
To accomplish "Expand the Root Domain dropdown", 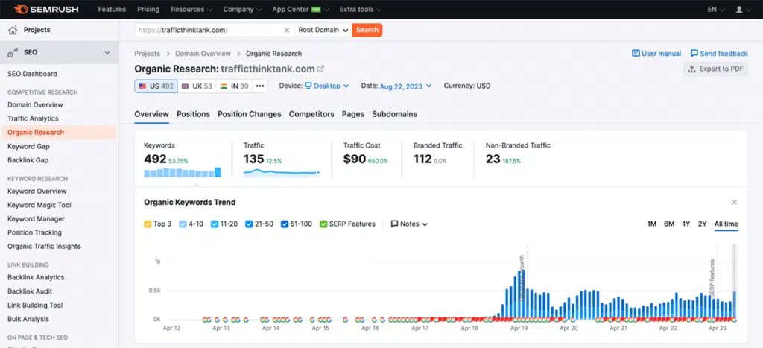I will click(x=323, y=30).
